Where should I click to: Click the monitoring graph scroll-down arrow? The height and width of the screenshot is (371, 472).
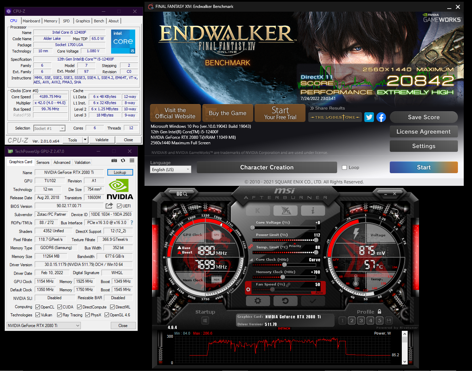[405, 362]
